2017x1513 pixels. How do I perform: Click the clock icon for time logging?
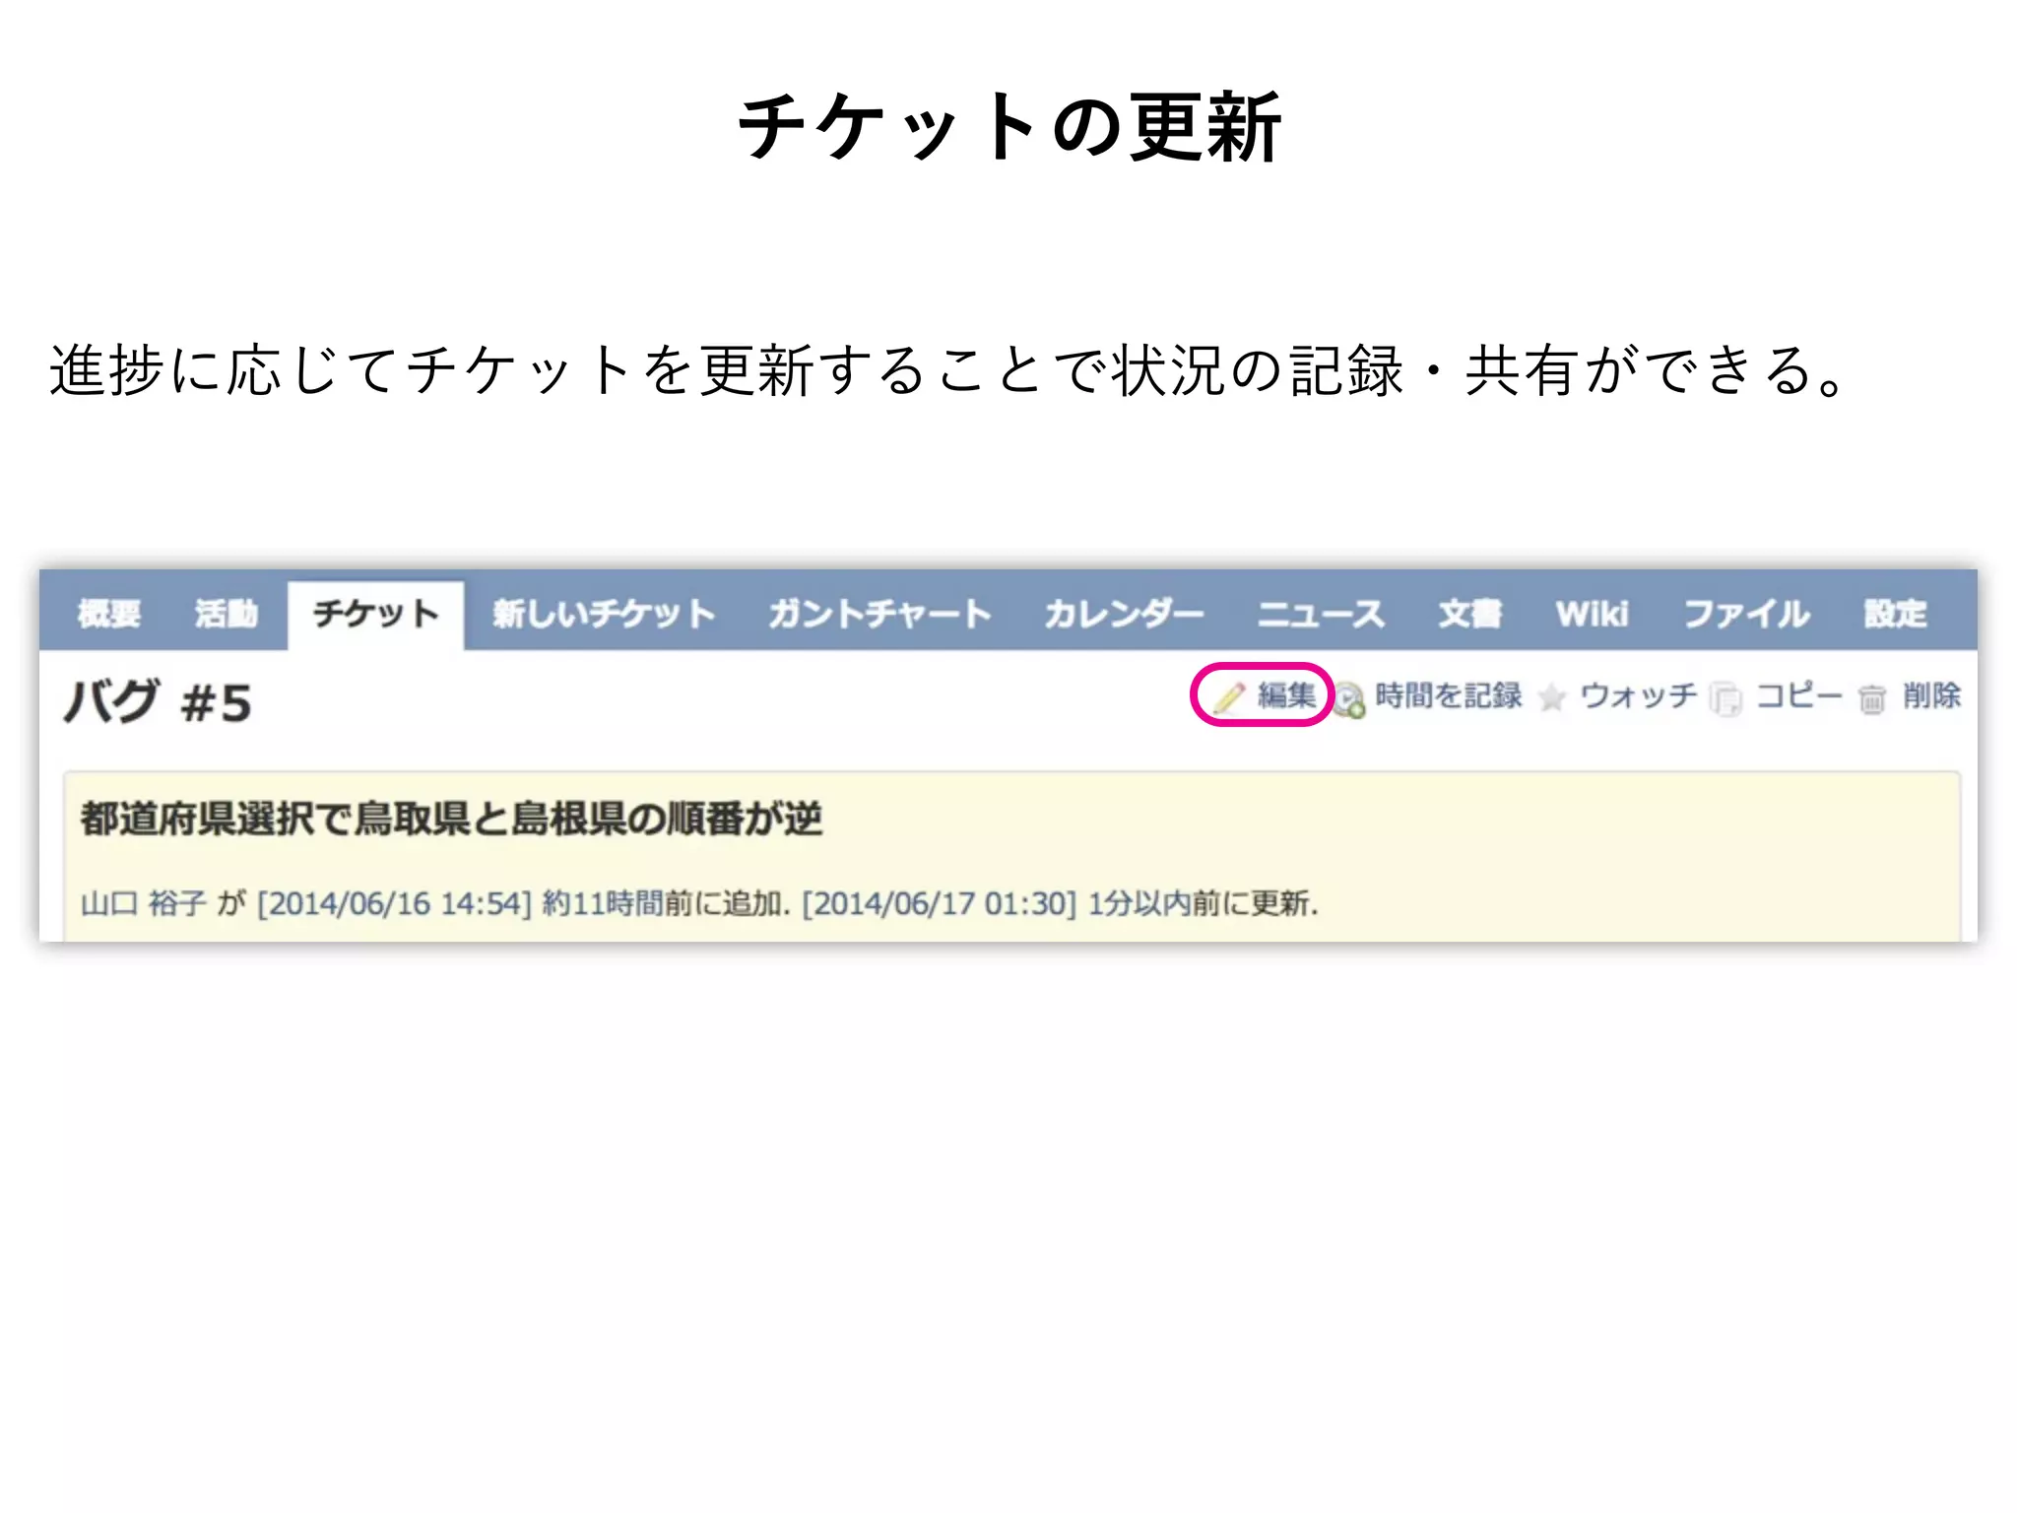tap(1349, 699)
